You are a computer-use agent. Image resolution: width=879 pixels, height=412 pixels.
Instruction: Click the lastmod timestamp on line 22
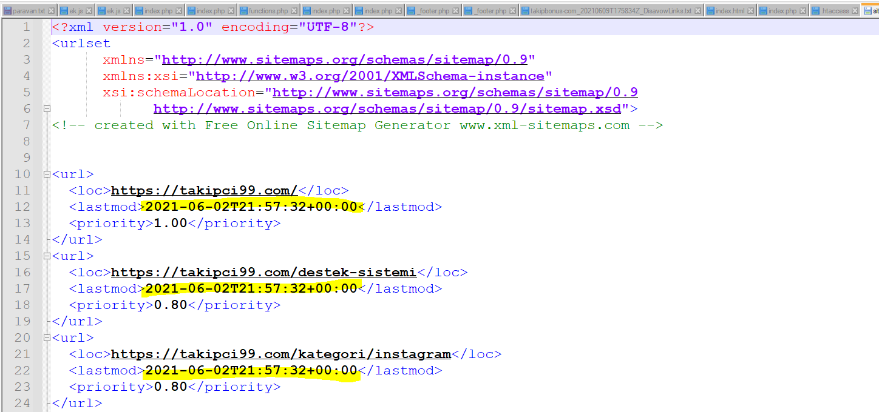[x=251, y=370]
